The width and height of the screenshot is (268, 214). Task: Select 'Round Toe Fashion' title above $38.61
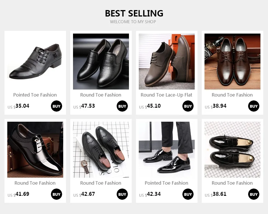[x=232, y=183]
